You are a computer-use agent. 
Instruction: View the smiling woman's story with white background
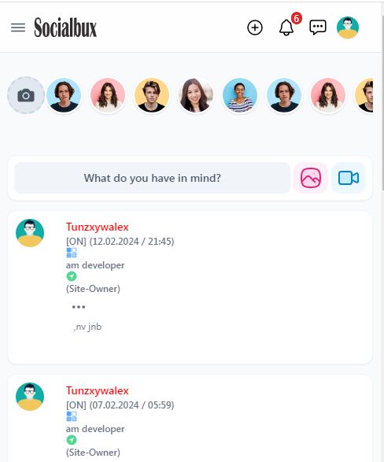[x=196, y=95]
